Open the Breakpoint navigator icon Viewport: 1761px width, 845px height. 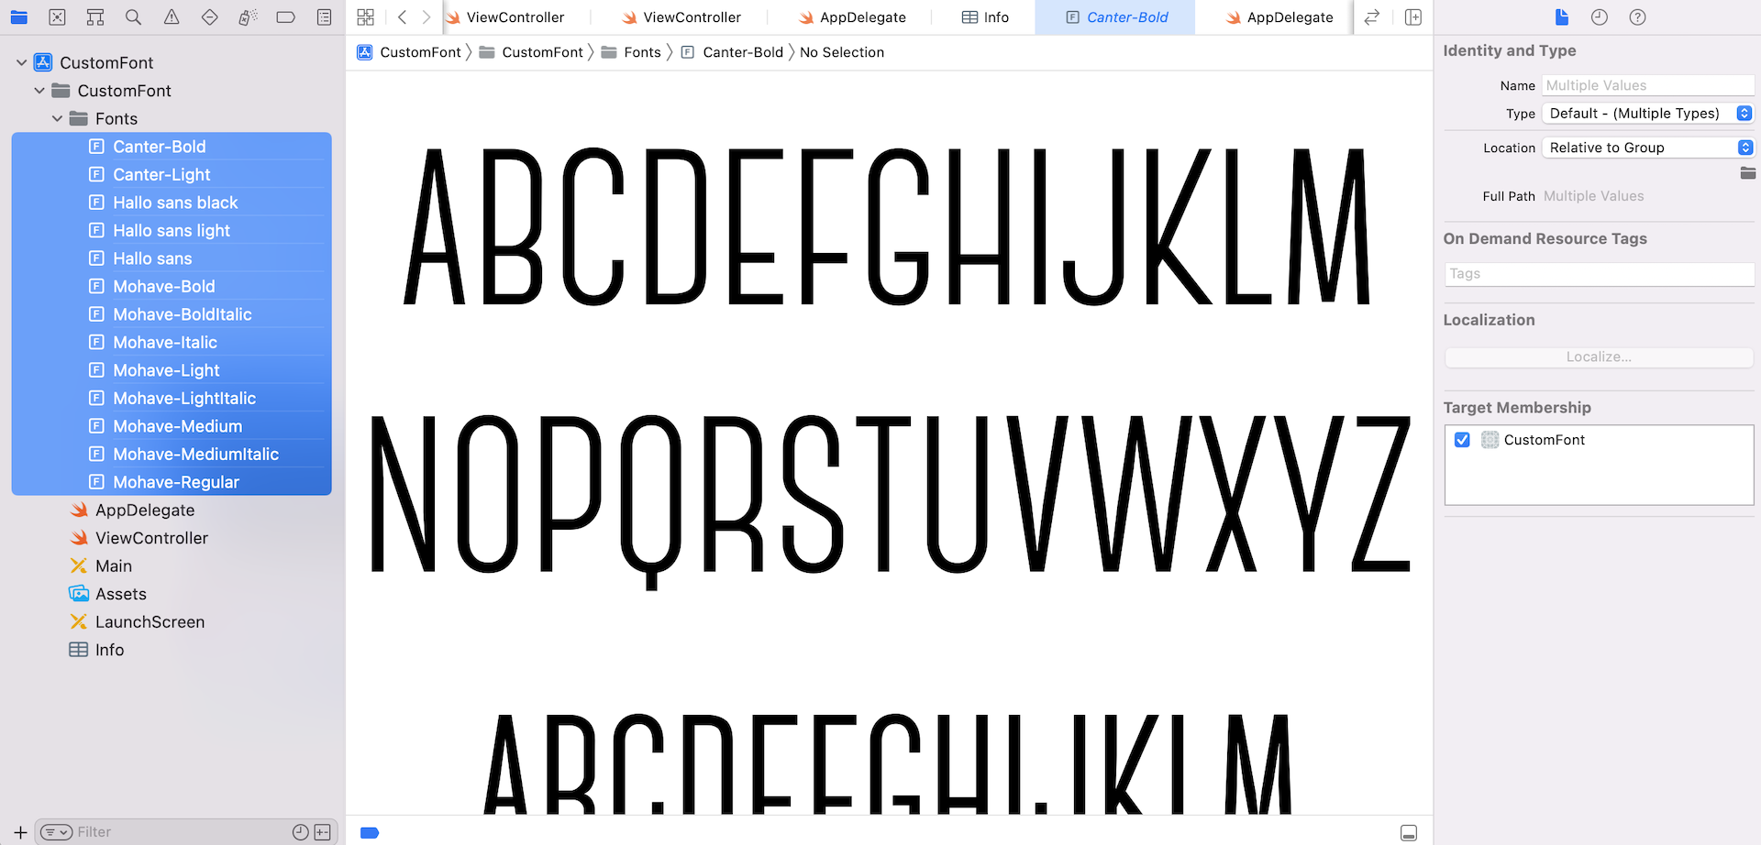(285, 17)
